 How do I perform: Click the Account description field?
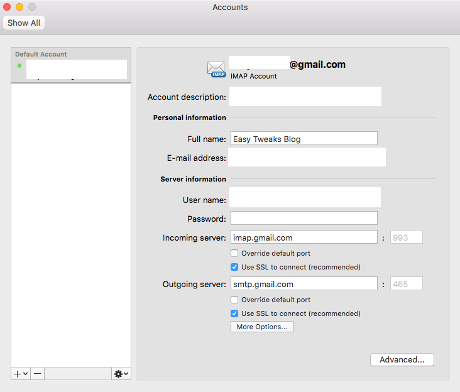pyautogui.click(x=305, y=97)
